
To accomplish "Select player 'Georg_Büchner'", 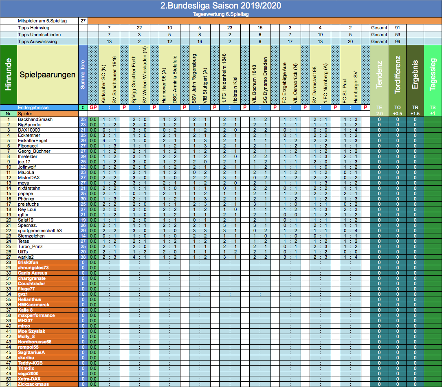I will [x=48, y=152].
